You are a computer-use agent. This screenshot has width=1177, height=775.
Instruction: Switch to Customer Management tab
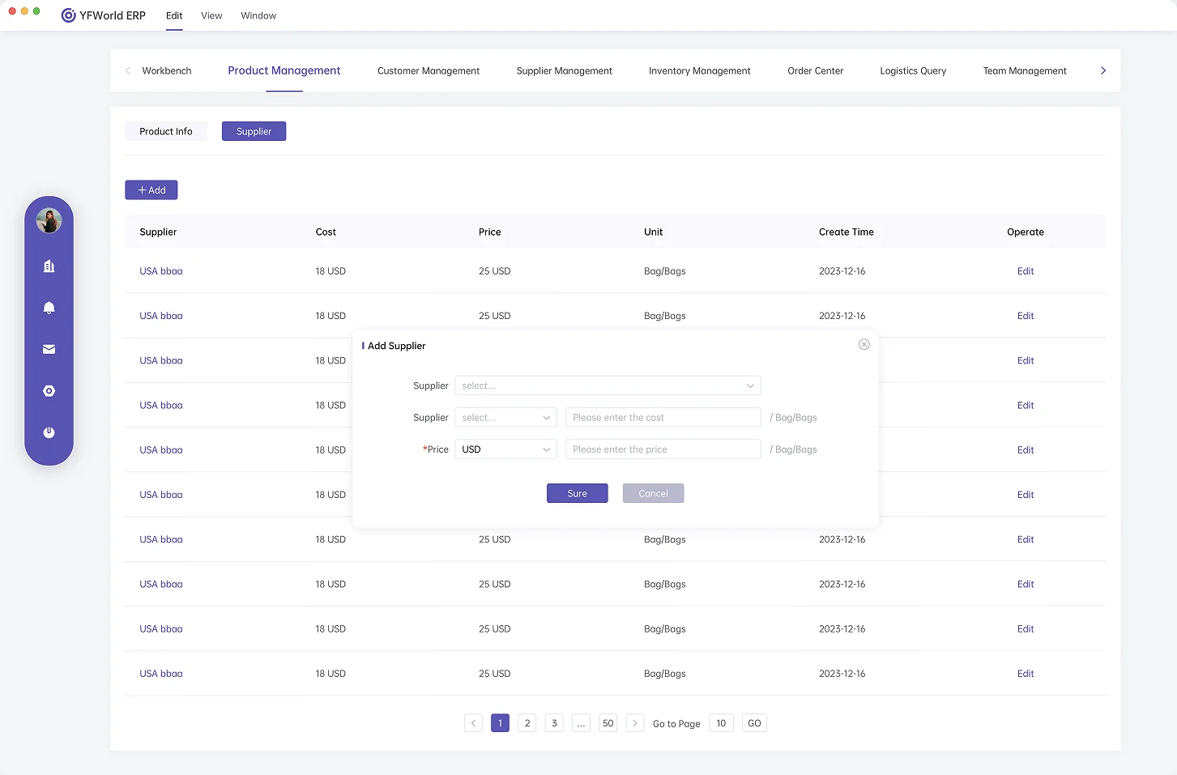(429, 71)
